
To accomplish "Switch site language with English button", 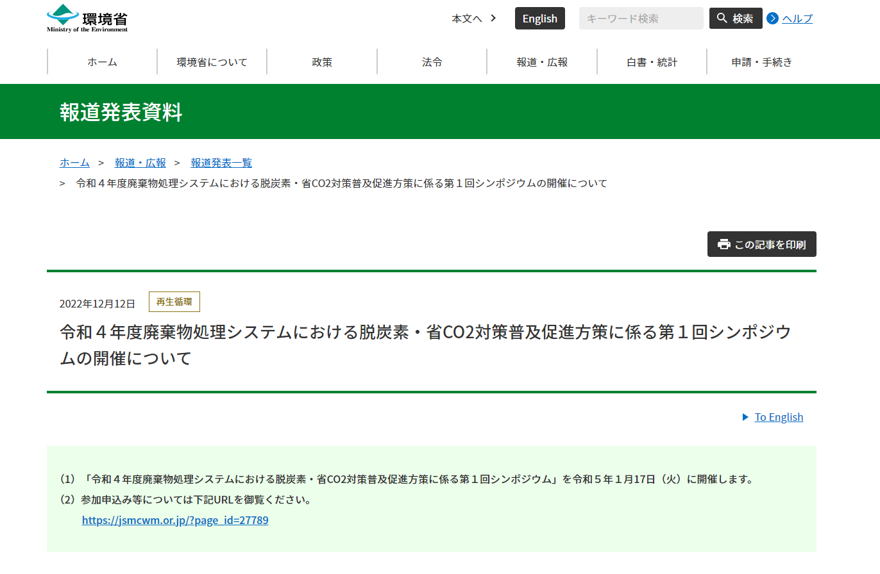I will coord(539,19).
